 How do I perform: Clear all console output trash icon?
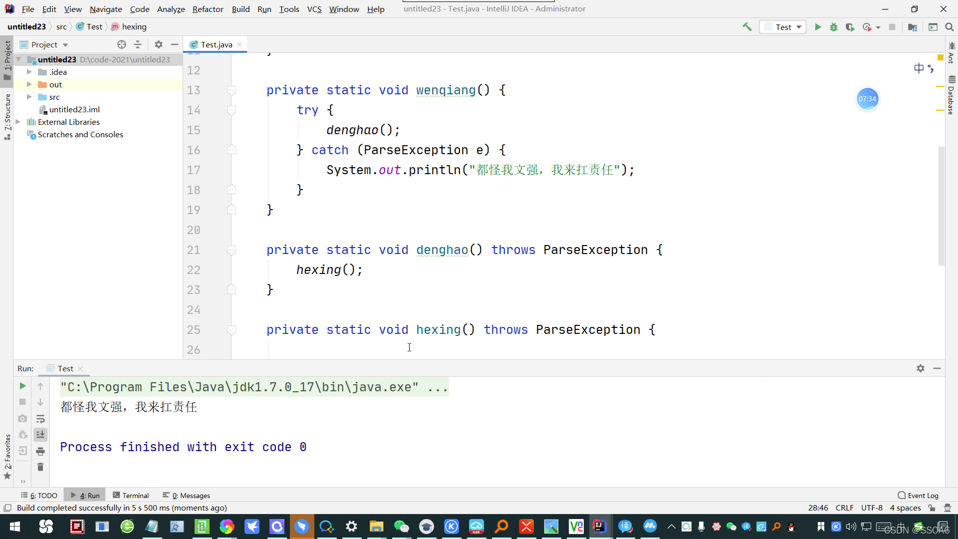point(40,467)
